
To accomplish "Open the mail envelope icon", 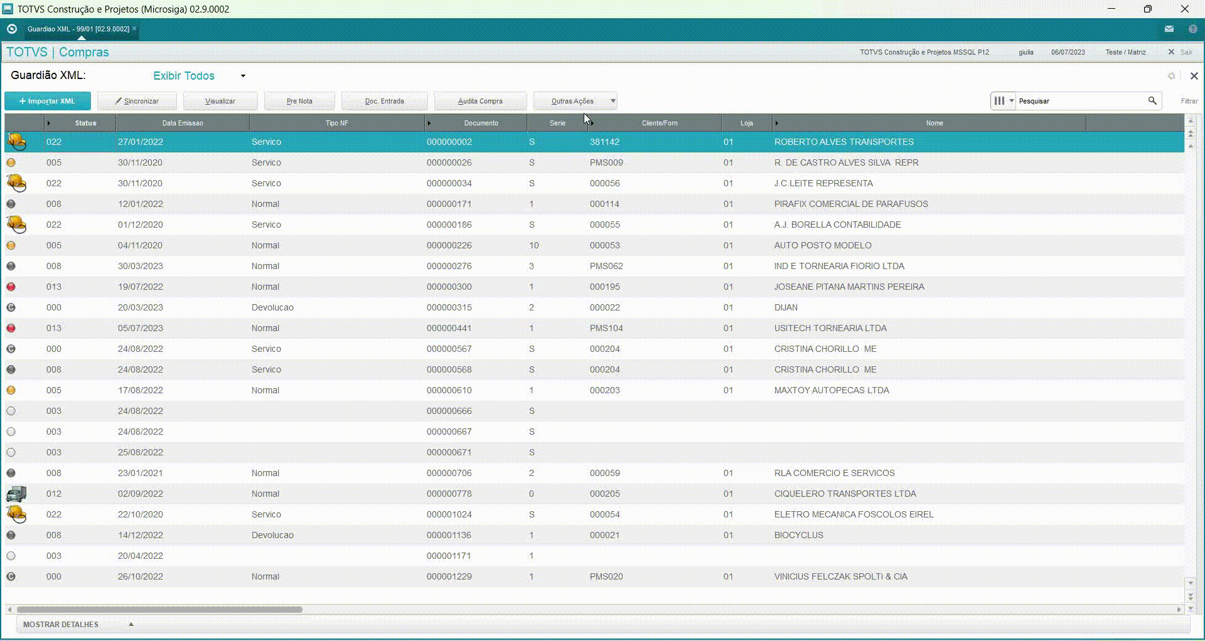I will click(x=1169, y=29).
